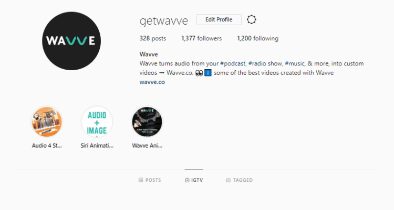Click the IGTV tab icon
This screenshot has height=210, width=394.
[x=187, y=180]
